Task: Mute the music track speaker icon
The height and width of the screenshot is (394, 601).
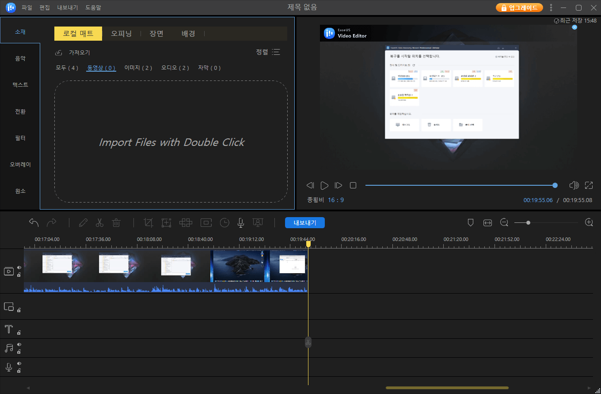Action: point(19,344)
